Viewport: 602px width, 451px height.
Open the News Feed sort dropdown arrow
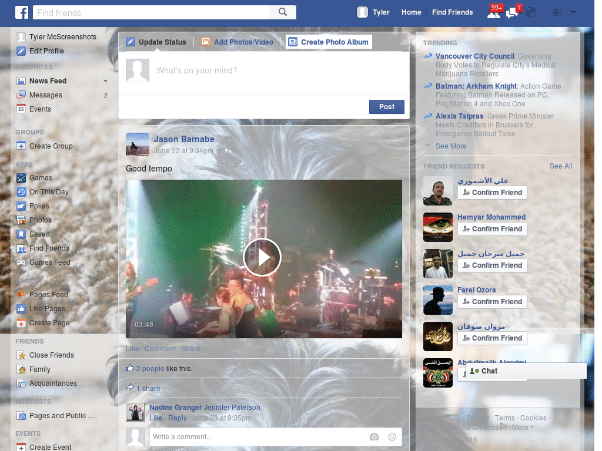tap(105, 80)
